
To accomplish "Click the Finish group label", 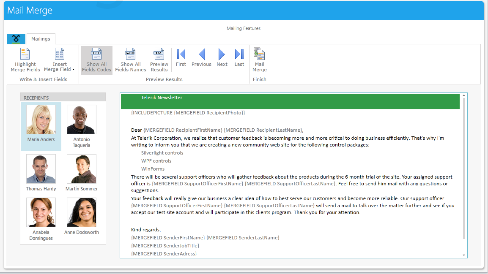I will pyautogui.click(x=260, y=79).
